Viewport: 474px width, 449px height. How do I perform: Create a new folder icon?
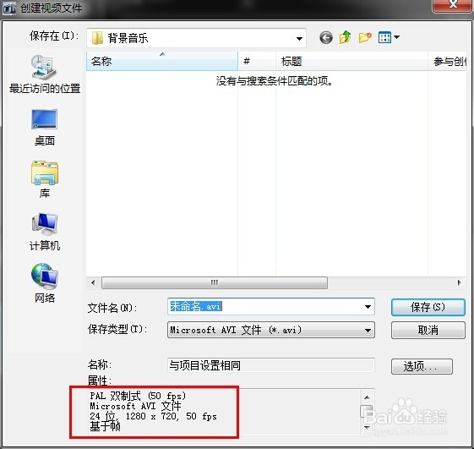[x=365, y=37]
